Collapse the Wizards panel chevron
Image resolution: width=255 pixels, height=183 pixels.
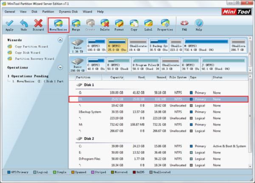[60, 40]
